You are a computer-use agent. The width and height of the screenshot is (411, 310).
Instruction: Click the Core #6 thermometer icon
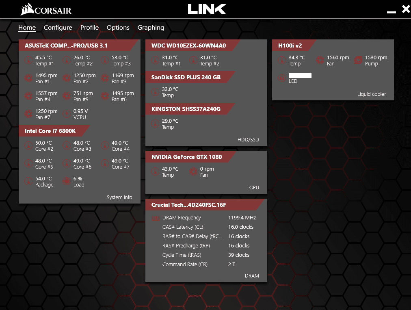pyautogui.click(x=67, y=163)
